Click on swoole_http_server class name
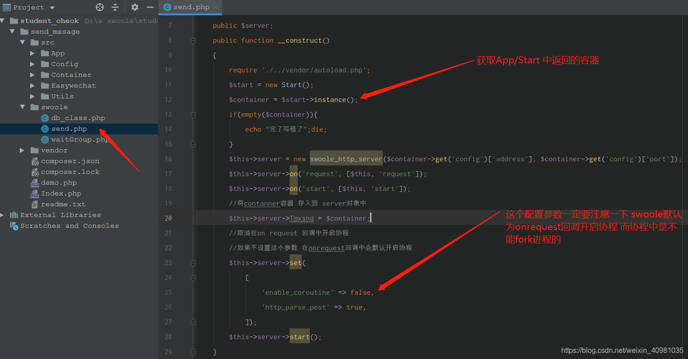688x359 pixels. [346, 159]
